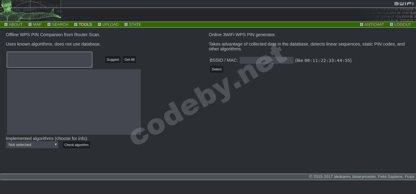Focus the BSSID / MAC input field

[x=266, y=60]
